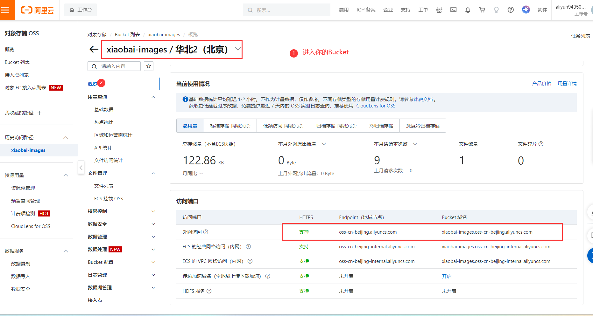Open ICP 备案 in top bar
The image size is (593, 316).
366,10
